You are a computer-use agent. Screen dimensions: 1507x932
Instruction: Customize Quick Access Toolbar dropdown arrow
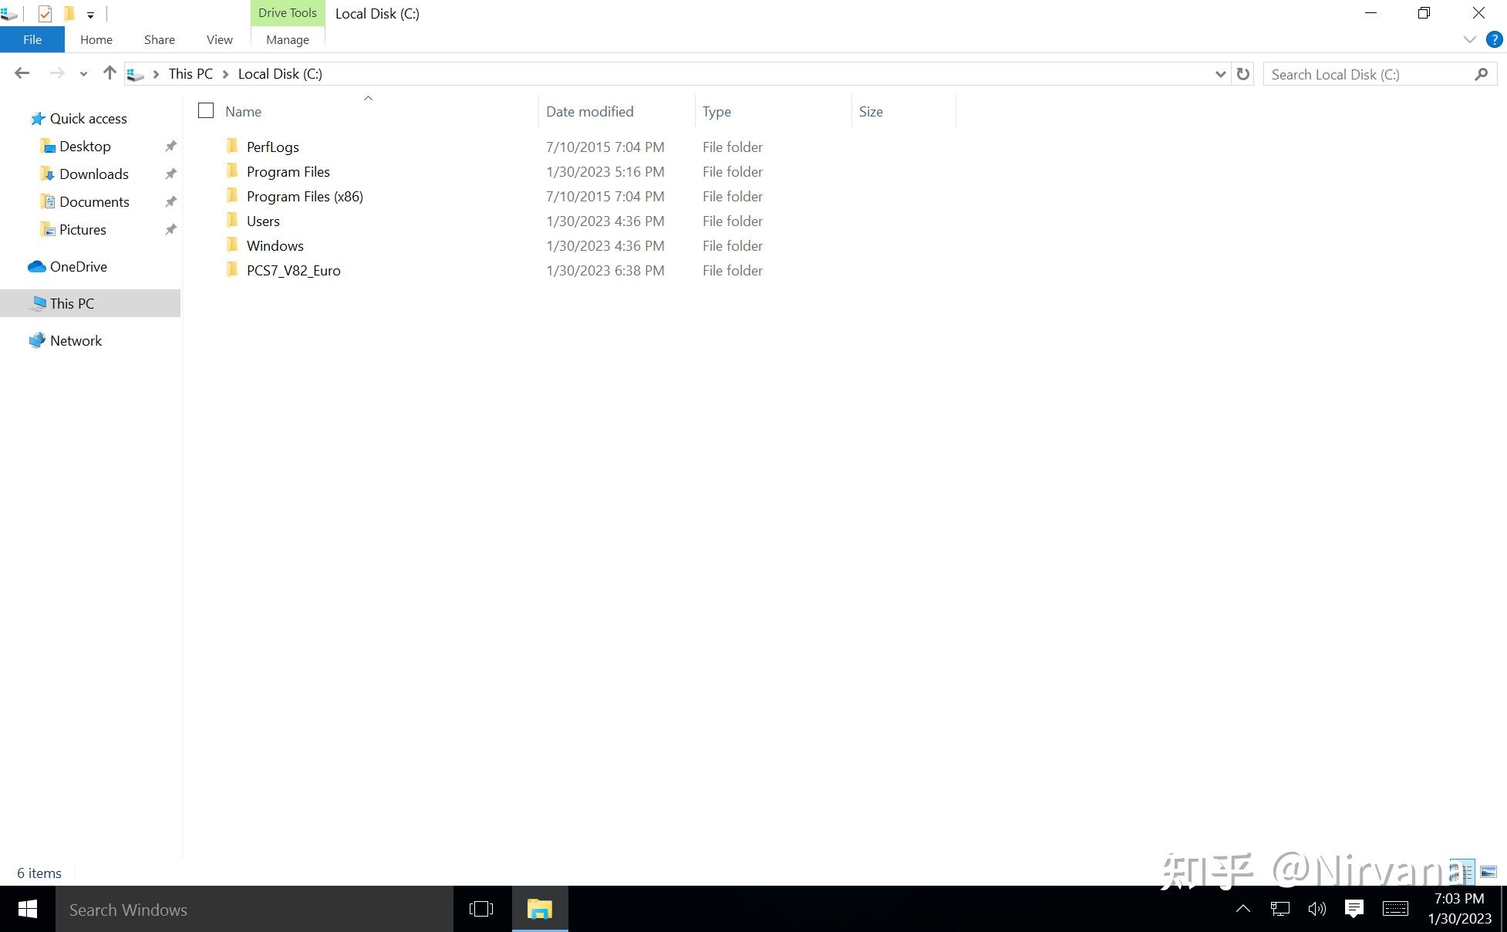click(90, 15)
